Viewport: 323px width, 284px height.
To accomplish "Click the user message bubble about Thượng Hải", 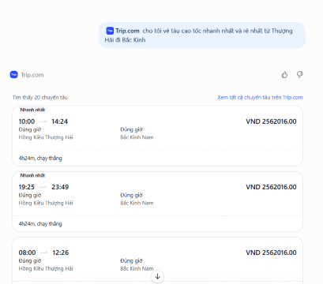I will pyautogui.click(x=201, y=35).
